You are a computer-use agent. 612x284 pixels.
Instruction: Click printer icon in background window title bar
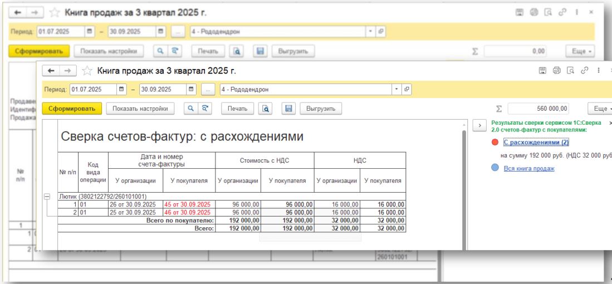(x=533, y=12)
